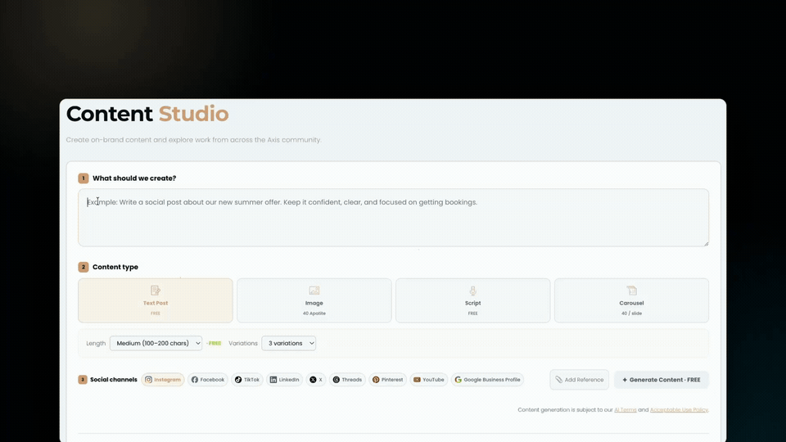The width and height of the screenshot is (786, 442).
Task: Enable the X channel chip
Action: coord(316,380)
